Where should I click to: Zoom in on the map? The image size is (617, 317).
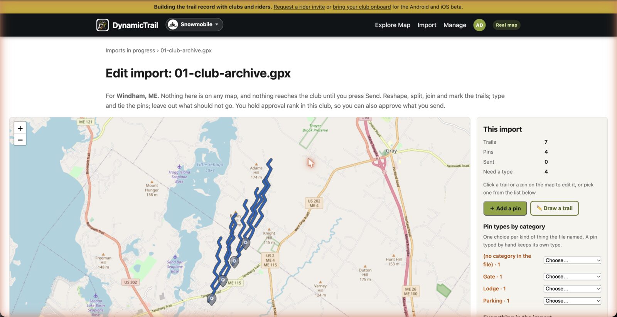click(20, 128)
